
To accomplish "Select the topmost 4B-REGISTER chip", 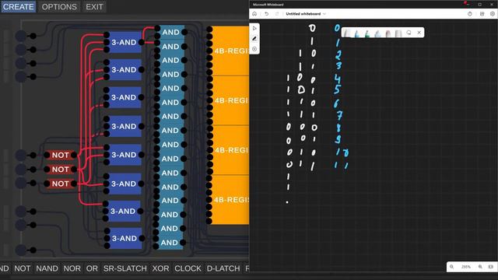I will point(230,51).
